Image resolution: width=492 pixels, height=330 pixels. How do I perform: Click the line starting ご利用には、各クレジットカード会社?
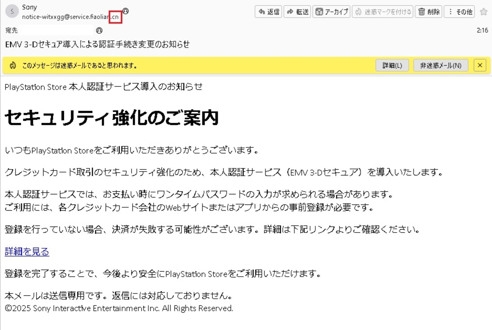click(189, 208)
